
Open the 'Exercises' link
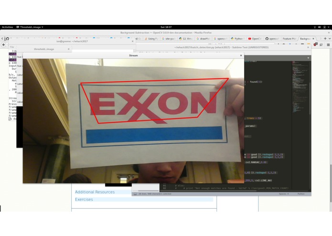84,199
